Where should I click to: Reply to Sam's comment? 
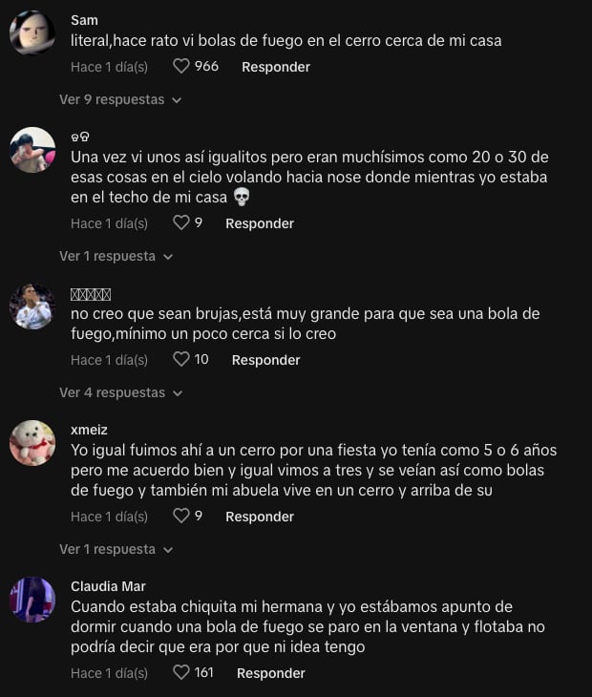276,67
